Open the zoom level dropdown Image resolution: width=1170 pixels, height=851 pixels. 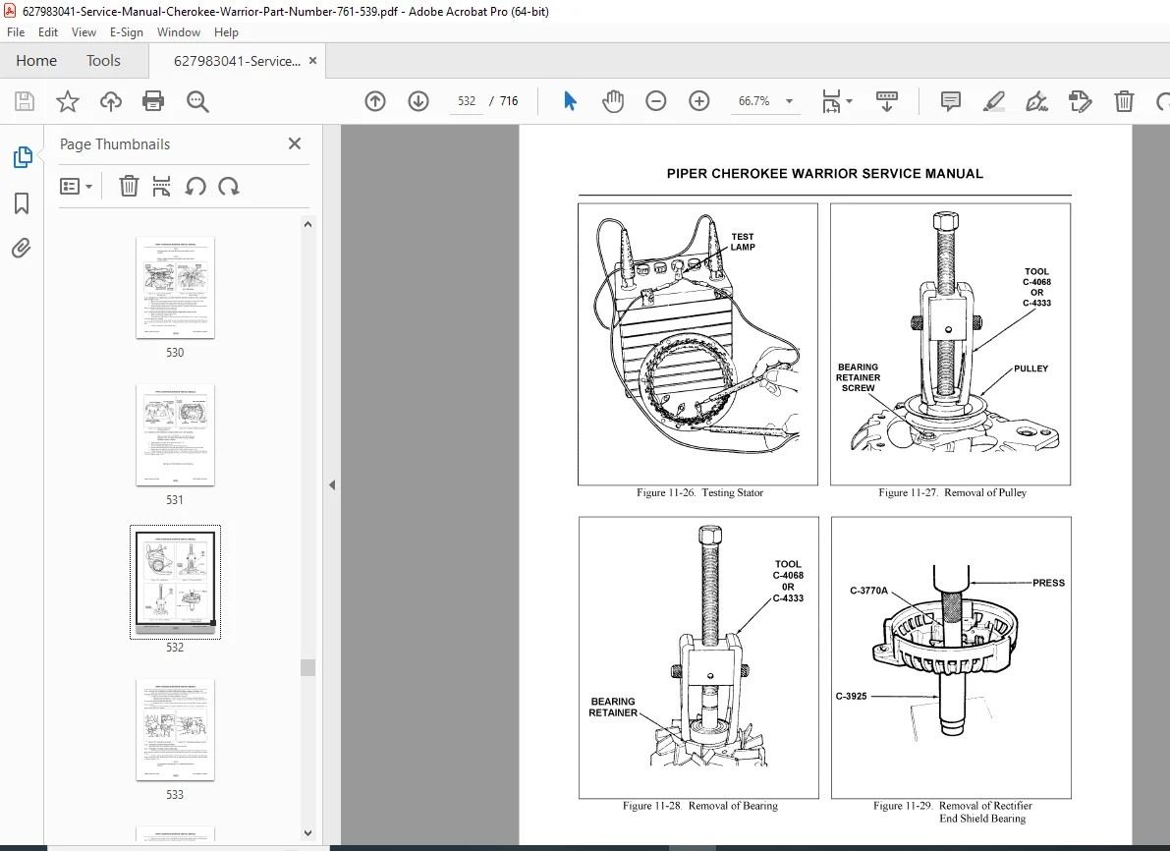[790, 101]
